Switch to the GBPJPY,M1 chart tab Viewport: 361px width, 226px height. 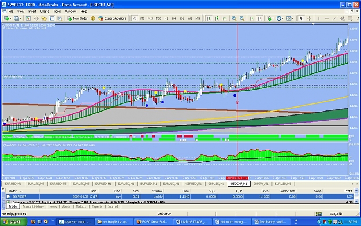tap(260, 184)
